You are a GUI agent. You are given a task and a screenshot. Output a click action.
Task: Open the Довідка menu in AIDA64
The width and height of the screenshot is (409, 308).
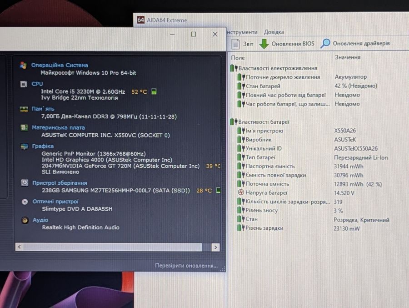point(274,32)
